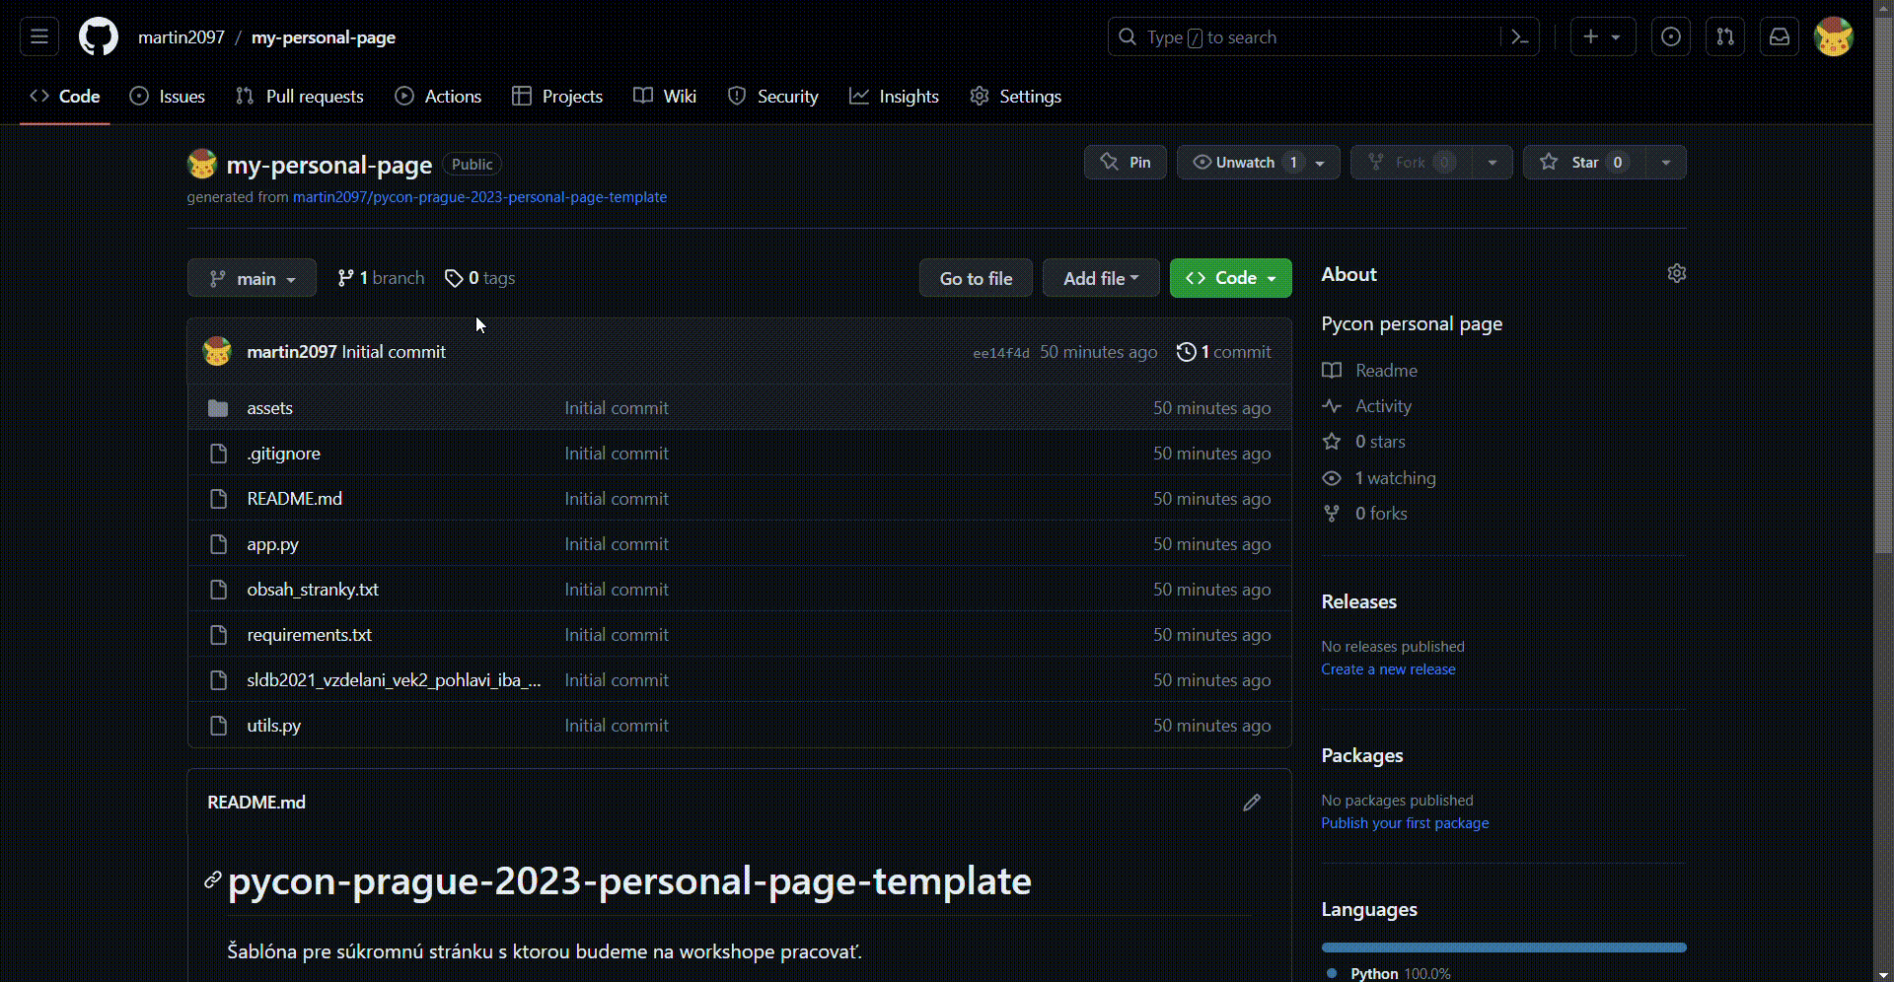This screenshot has width=1894, height=982.
Task: Open the issues icon in header
Action: point(1671,37)
